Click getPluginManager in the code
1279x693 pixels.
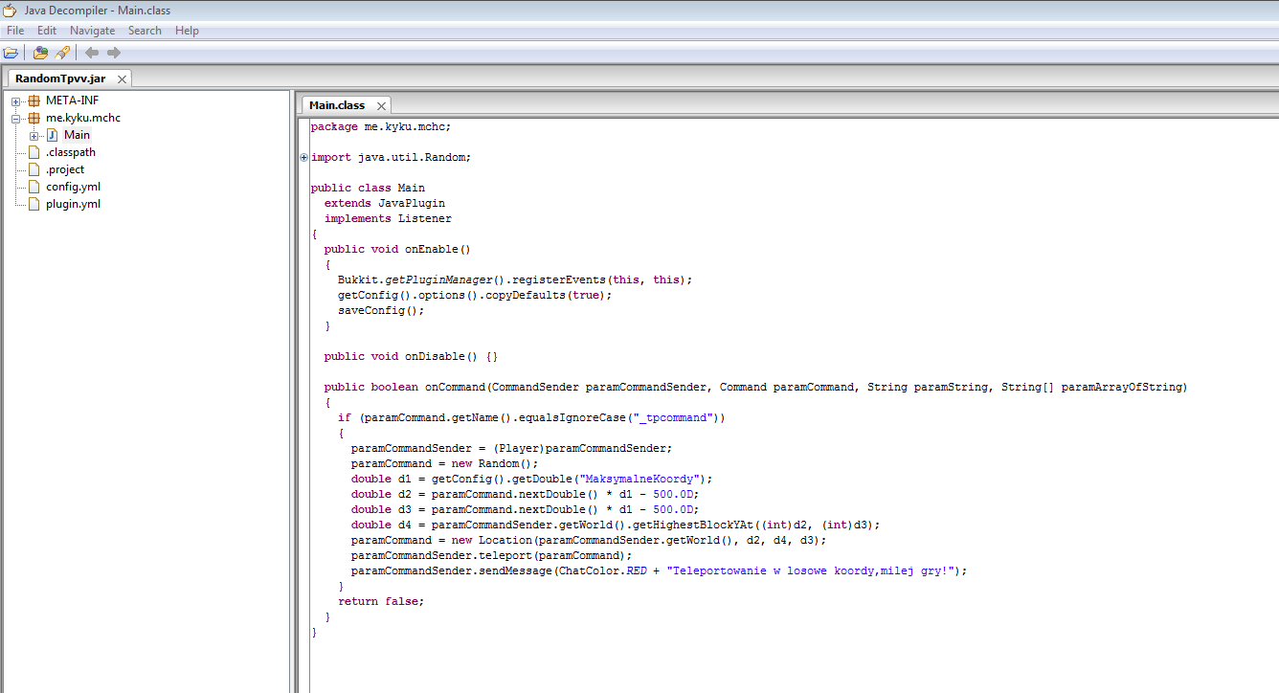pos(438,279)
